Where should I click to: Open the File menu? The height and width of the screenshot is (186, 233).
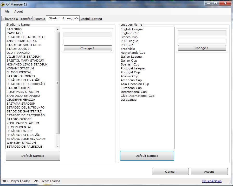pos(7,11)
